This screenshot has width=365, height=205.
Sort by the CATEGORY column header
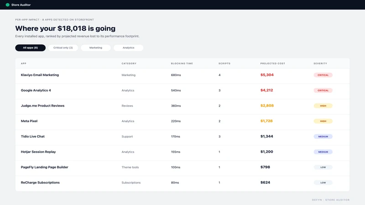(129, 63)
